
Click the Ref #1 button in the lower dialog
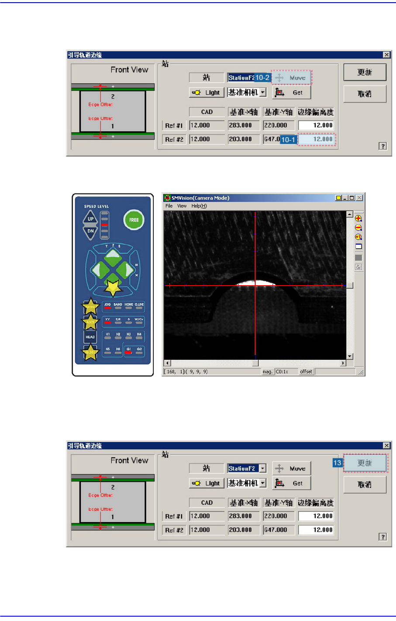coord(174,516)
